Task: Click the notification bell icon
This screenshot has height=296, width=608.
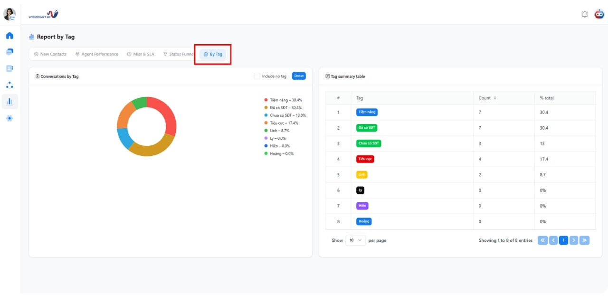Action: point(585,14)
